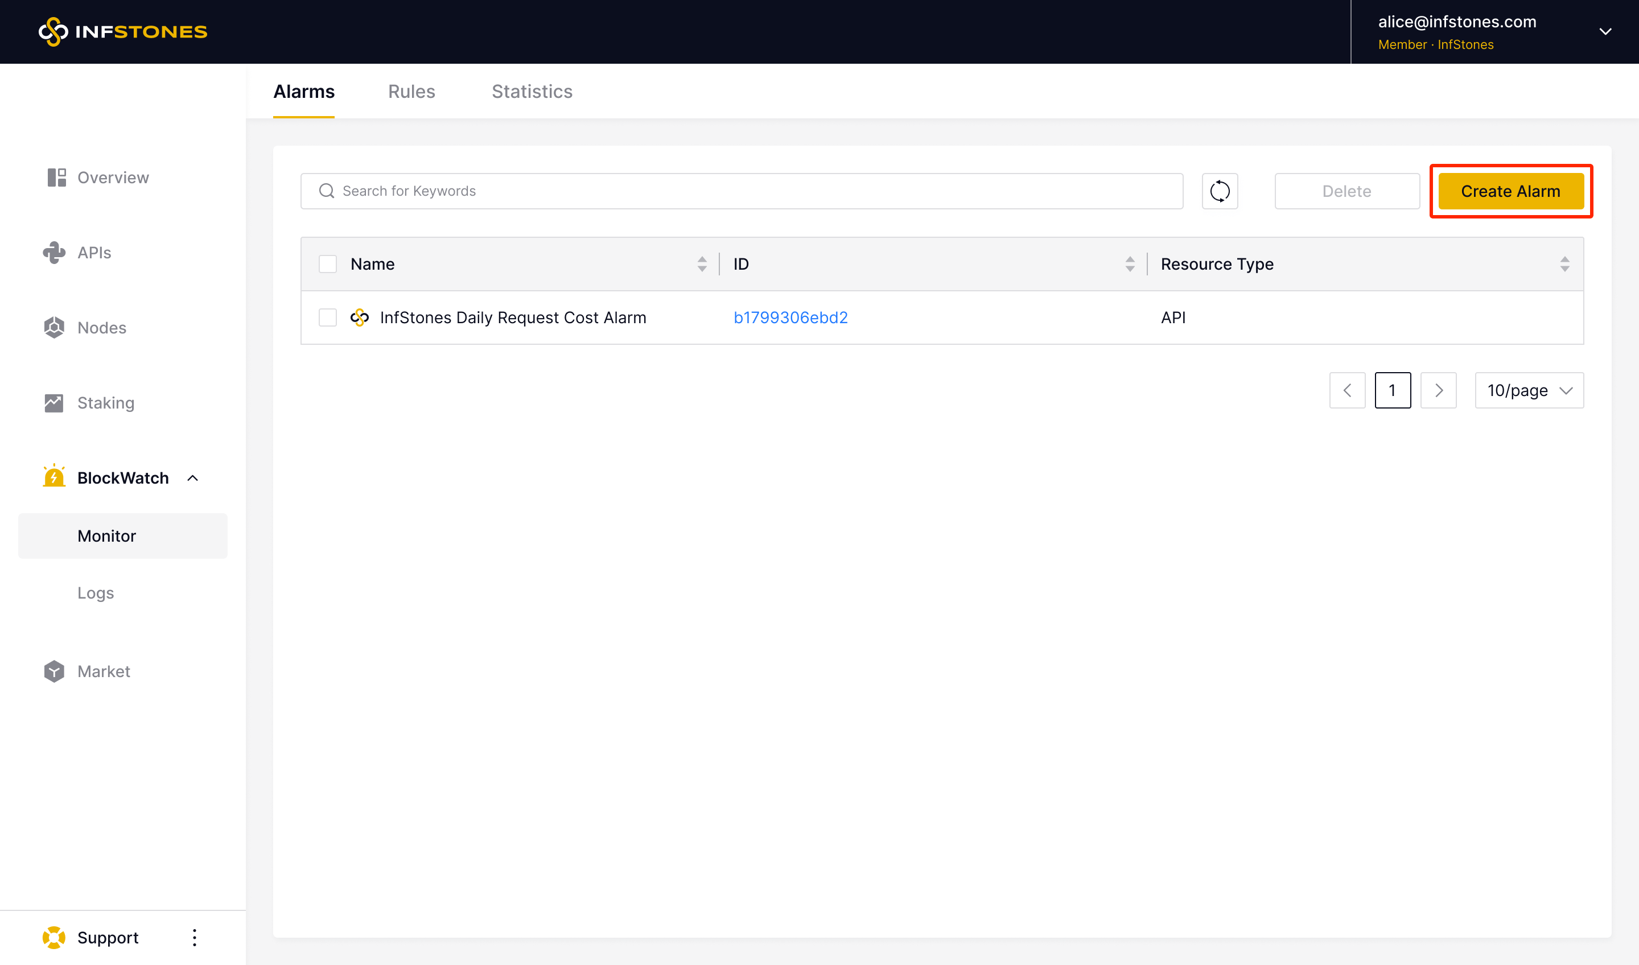Viewport: 1639px width, 965px height.
Task: Open the 10/page page size dropdown
Action: (x=1529, y=390)
